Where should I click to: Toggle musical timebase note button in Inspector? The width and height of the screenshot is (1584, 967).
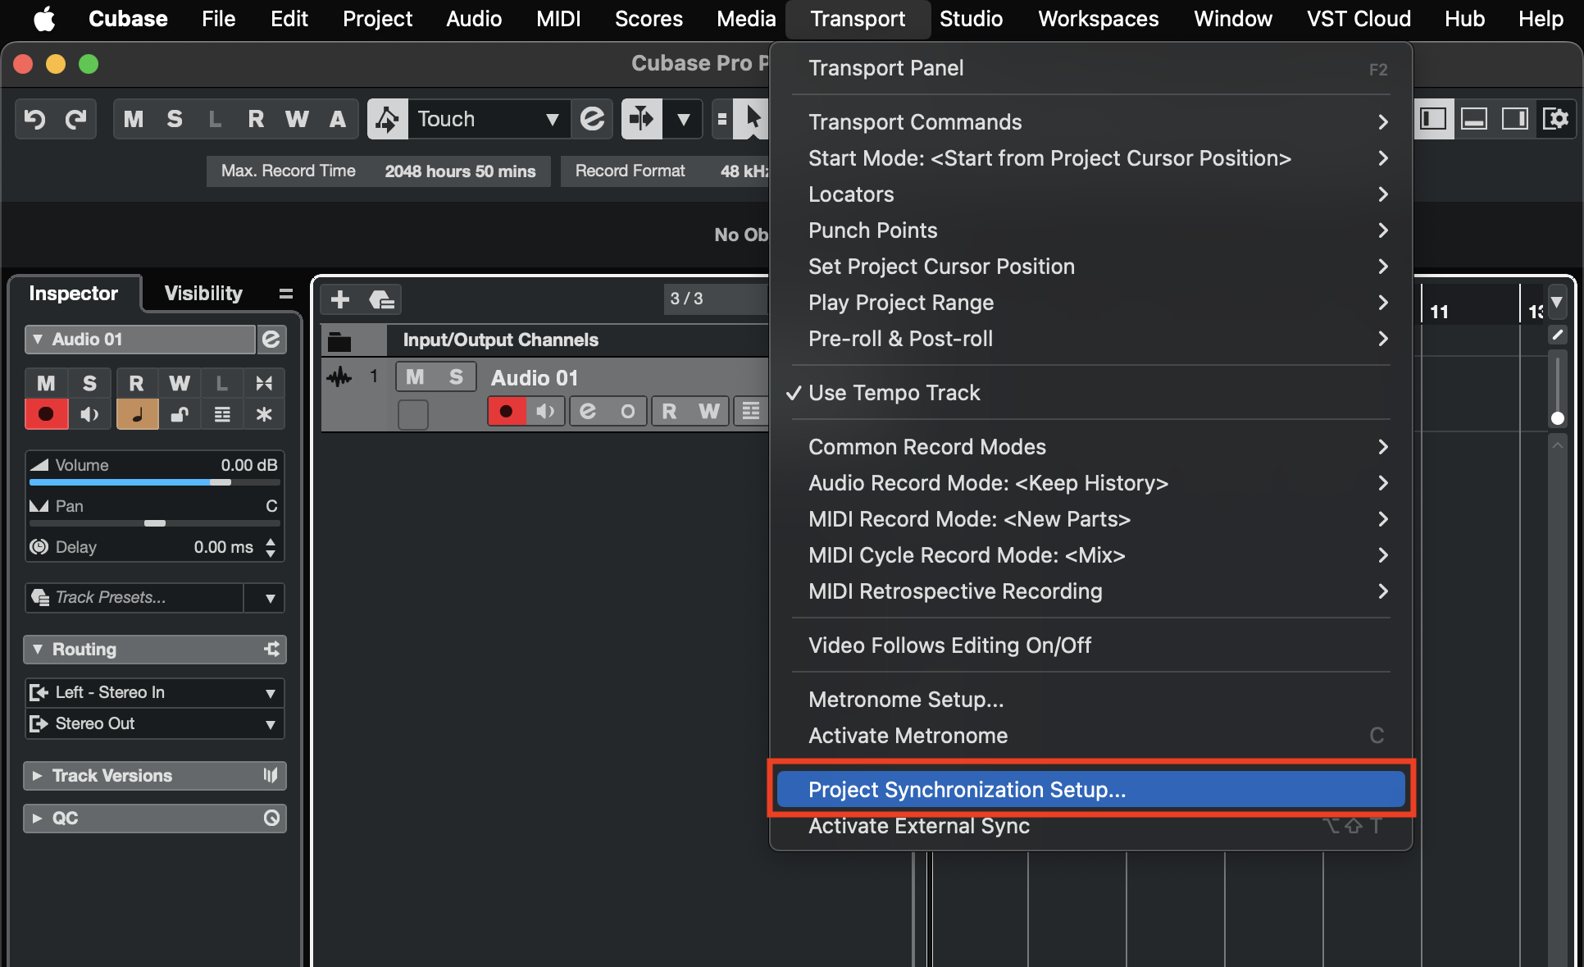point(137,414)
